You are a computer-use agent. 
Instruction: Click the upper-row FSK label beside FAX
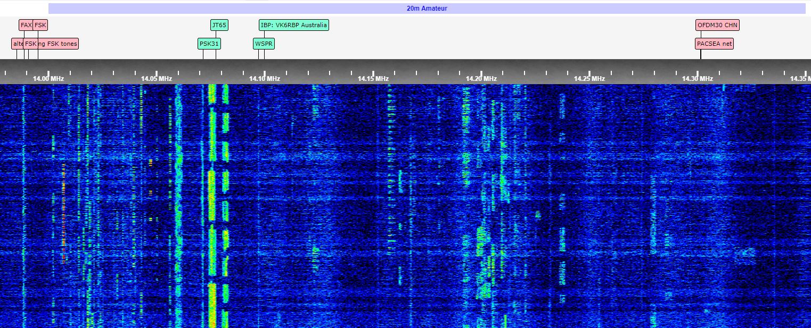coord(40,25)
